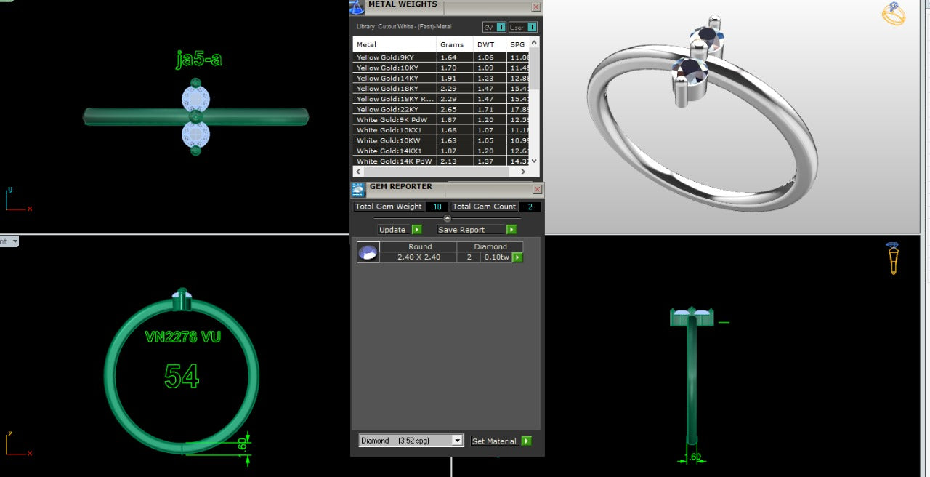This screenshot has height=477, width=930.
Task: Close the Gem Reporter panel
Action: (538, 189)
